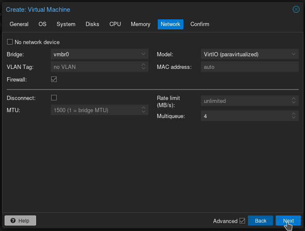305x231 pixels.
Task: Raise the Rate limit value
Action: pos(294,98)
